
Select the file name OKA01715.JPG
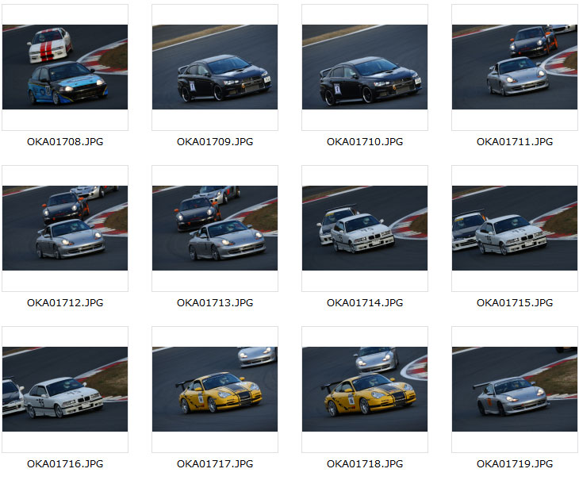point(515,303)
